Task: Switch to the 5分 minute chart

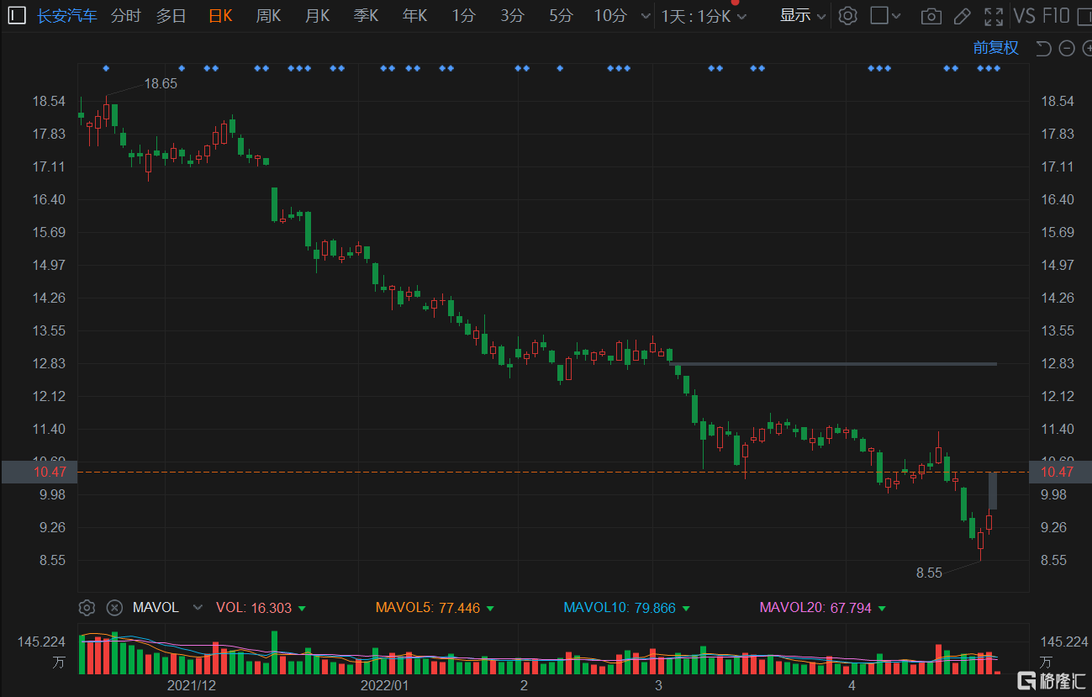Action: pos(561,15)
